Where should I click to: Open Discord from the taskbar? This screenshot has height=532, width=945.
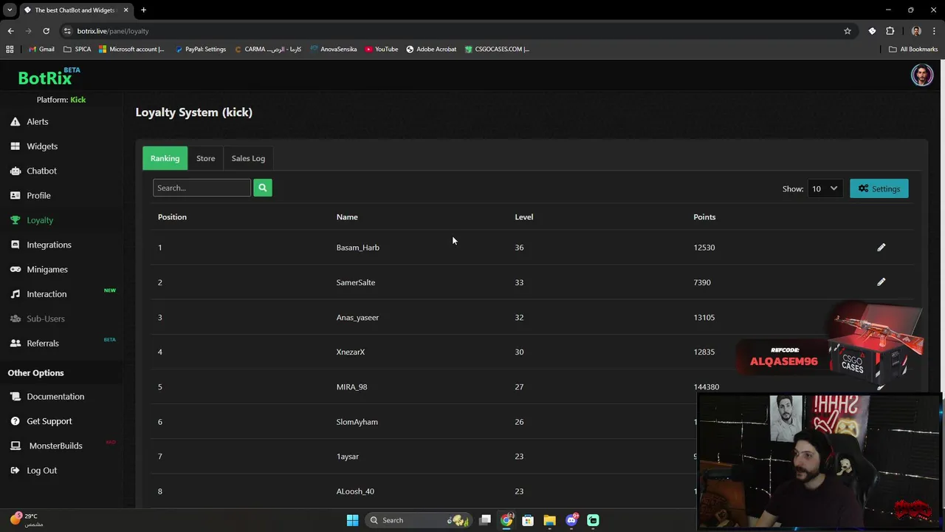[571, 520]
